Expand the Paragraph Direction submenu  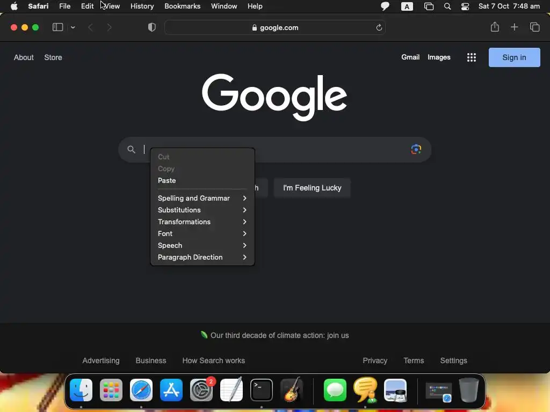pos(202,257)
